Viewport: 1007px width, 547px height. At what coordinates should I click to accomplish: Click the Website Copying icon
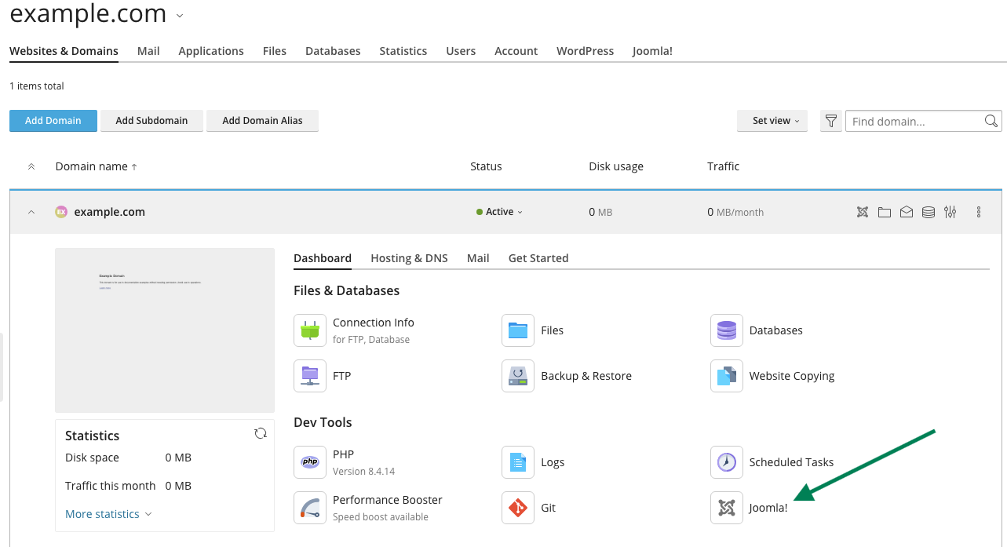(x=727, y=376)
